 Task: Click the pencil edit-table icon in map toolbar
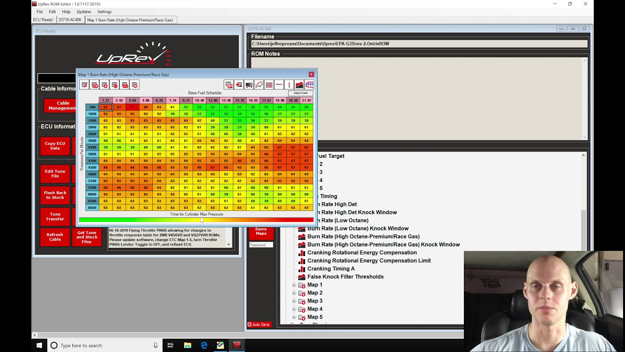[x=84, y=85]
